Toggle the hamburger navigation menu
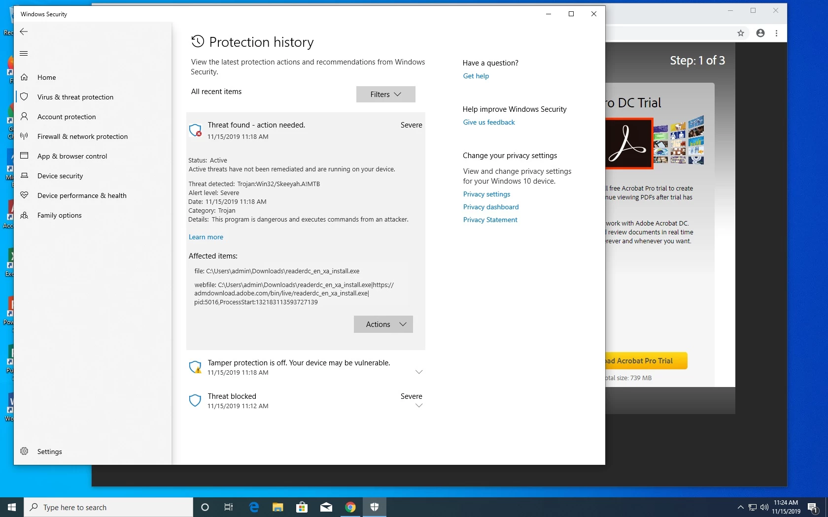Screen dimensions: 828x517 (x=24, y=54)
